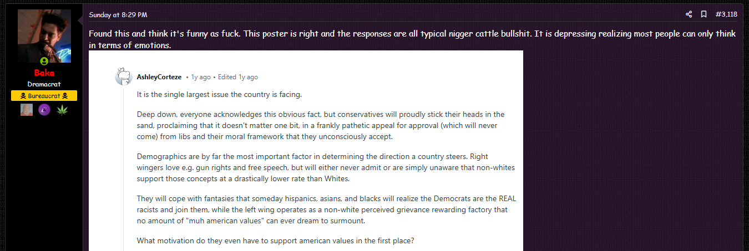This screenshot has height=251, width=749.
Task: Open the Baka username link
Action: click(x=44, y=73)
